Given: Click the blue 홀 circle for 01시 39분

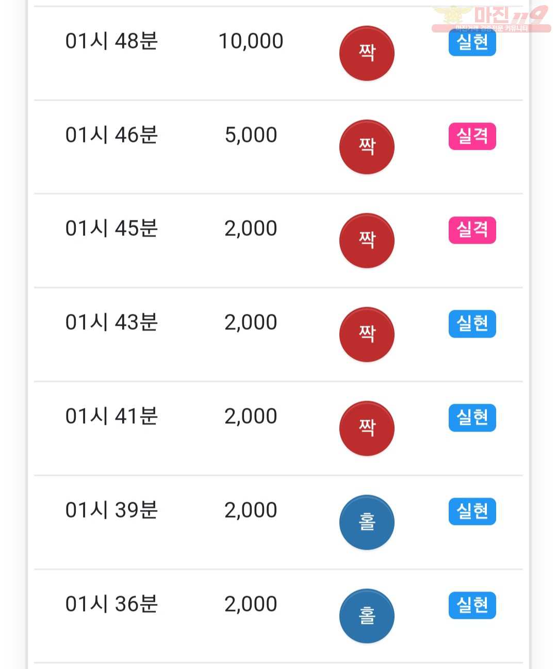Looking at the screenshot, I should click(367, 522).
